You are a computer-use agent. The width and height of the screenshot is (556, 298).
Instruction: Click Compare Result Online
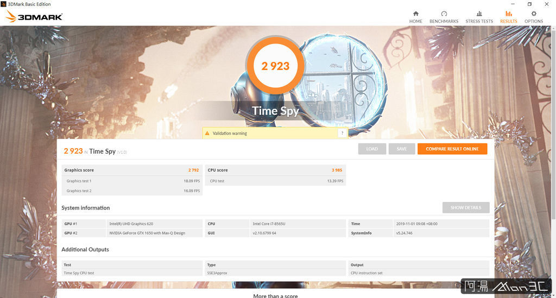tap(452, 149)
